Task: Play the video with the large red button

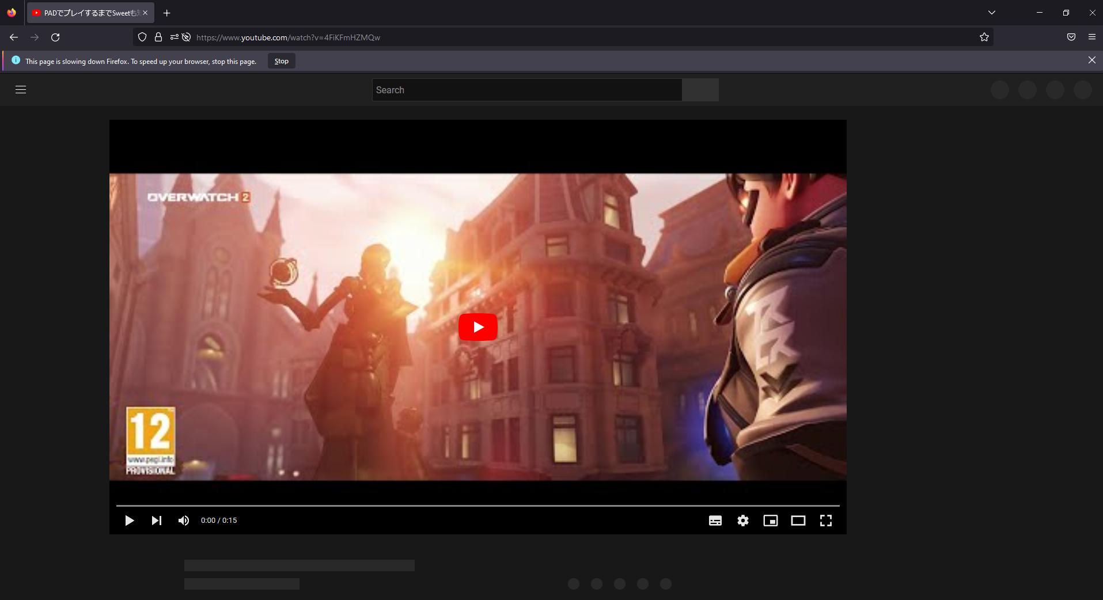Action: (477, 327)
